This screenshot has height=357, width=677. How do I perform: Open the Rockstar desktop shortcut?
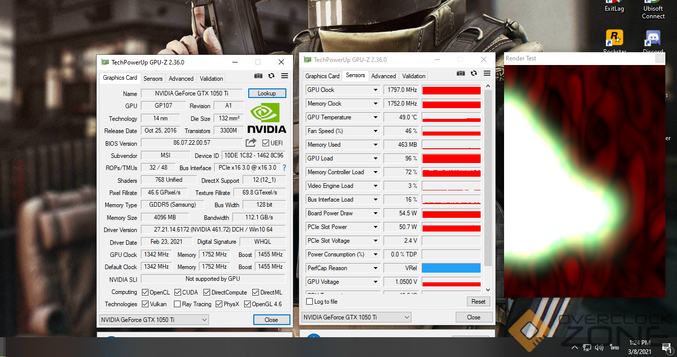pos(614,42)
